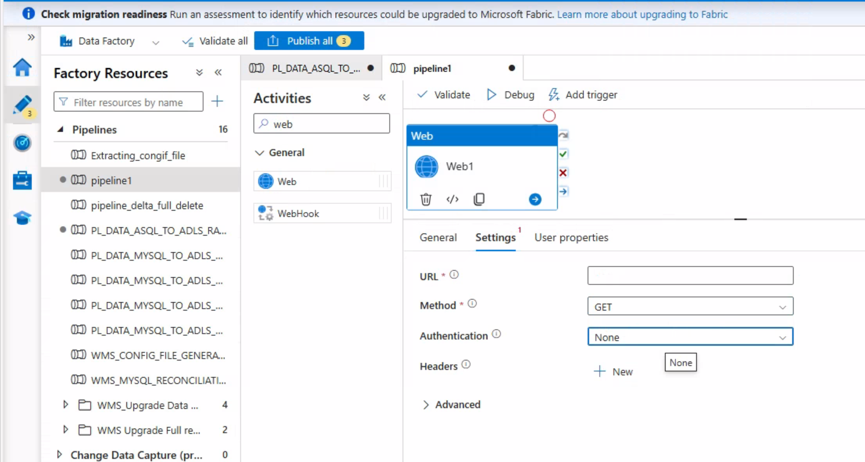The height and width of the screenshot is (462, 865).
Task: Expand all Factory Resources with double-down chevron
Action: tap(199, 73)
